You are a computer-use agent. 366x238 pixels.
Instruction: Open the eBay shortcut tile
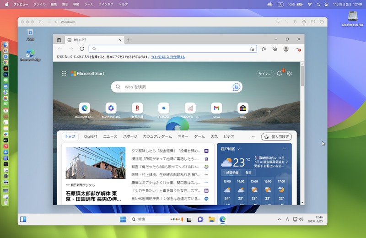point(243,108)
